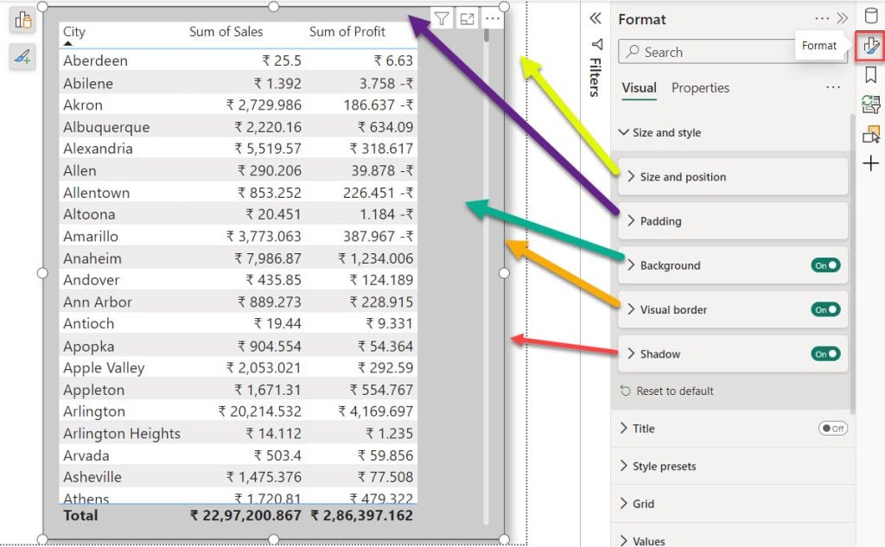Expand the Values section
This screenshot has width=885, height=547.
pyautogui.click(x=623, y=541)
